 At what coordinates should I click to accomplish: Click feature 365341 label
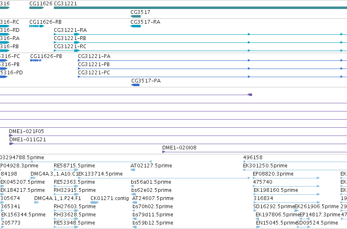point(11,207)
